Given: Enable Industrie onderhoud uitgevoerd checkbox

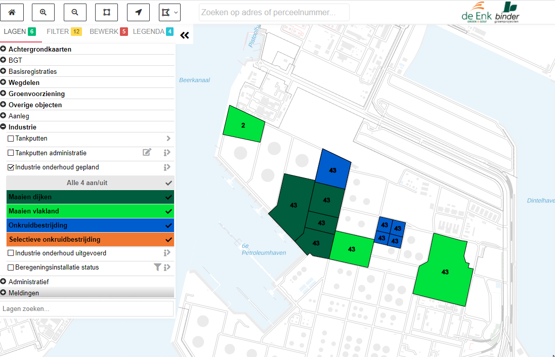Looking at the screenshot, I should (11, 253).
